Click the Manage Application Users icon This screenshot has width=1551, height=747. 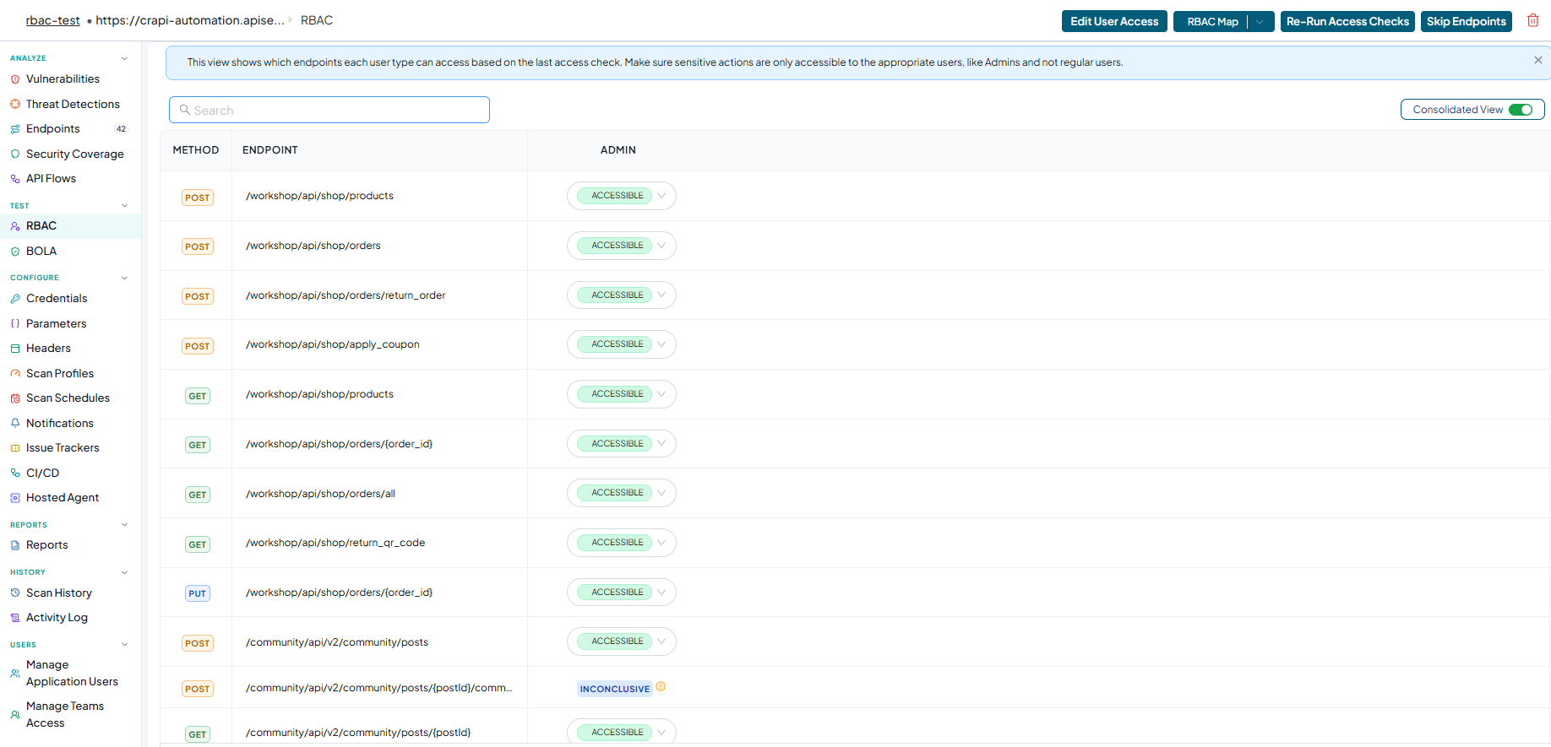pyautogui.click(x=15, y=674)
